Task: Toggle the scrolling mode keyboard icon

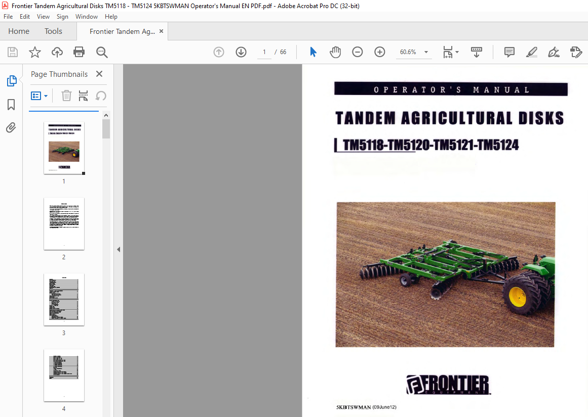Action: click(x=476, y=52)
